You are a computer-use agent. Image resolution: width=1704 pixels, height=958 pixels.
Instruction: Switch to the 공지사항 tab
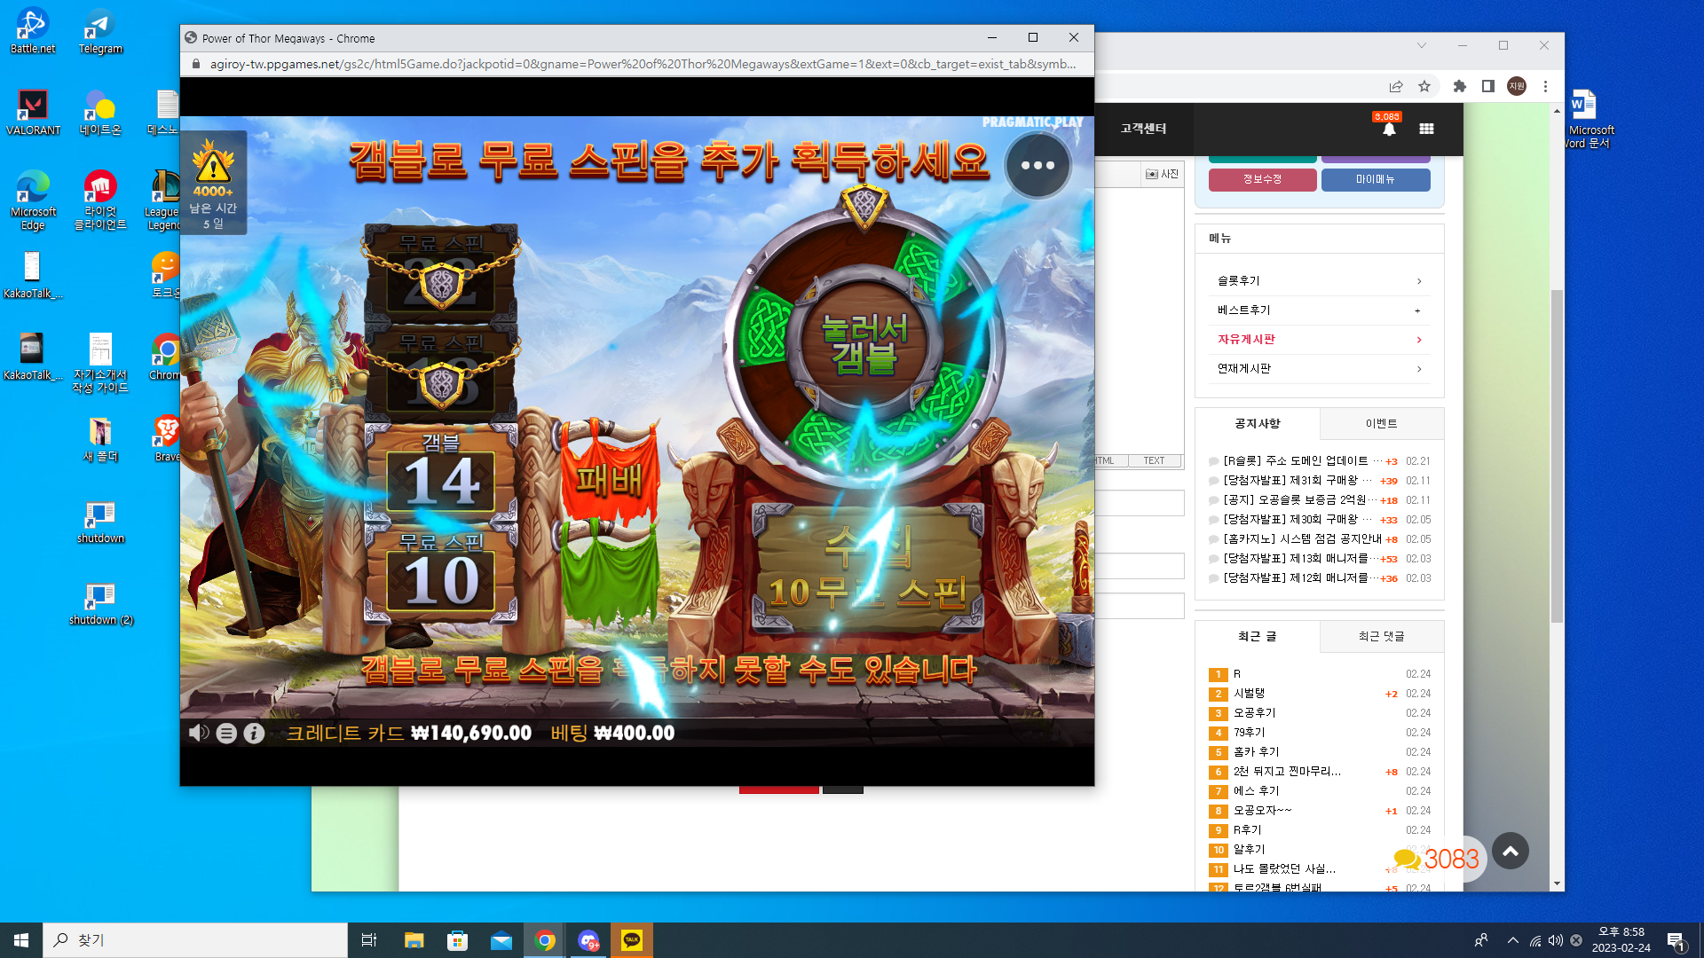click(1258, 424)
